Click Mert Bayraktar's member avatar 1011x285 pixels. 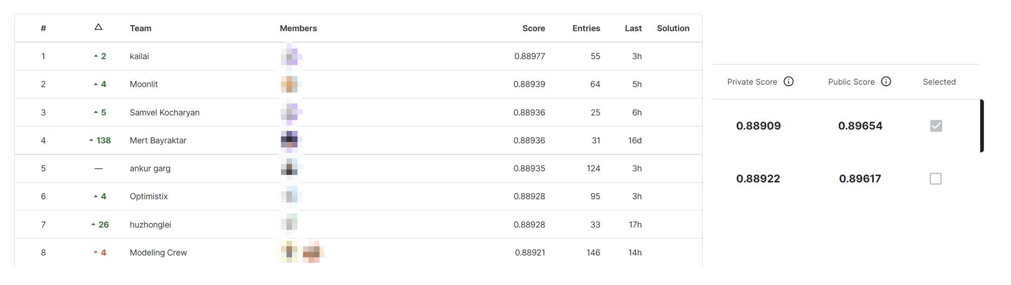tap(289, 140)
